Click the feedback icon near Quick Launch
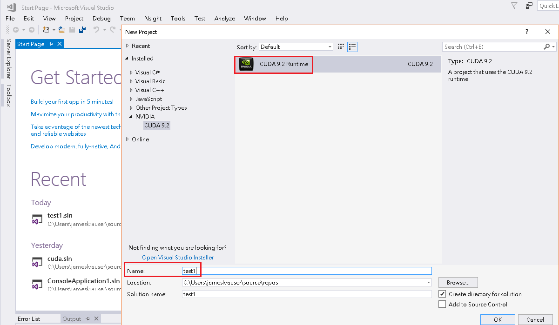This screenshot has height=325, width=559. 529,6
